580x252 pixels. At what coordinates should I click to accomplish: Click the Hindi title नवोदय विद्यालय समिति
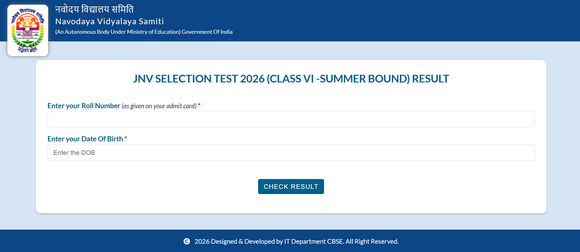tap(94, 9)
